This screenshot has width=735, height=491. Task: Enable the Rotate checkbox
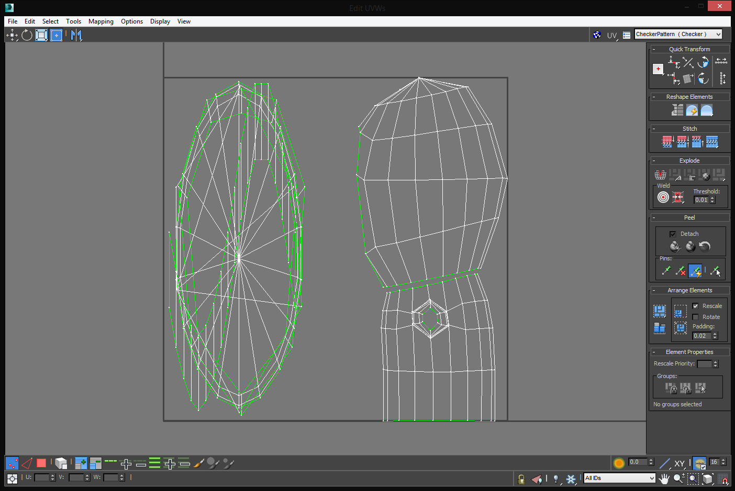(x=695, y=317)
